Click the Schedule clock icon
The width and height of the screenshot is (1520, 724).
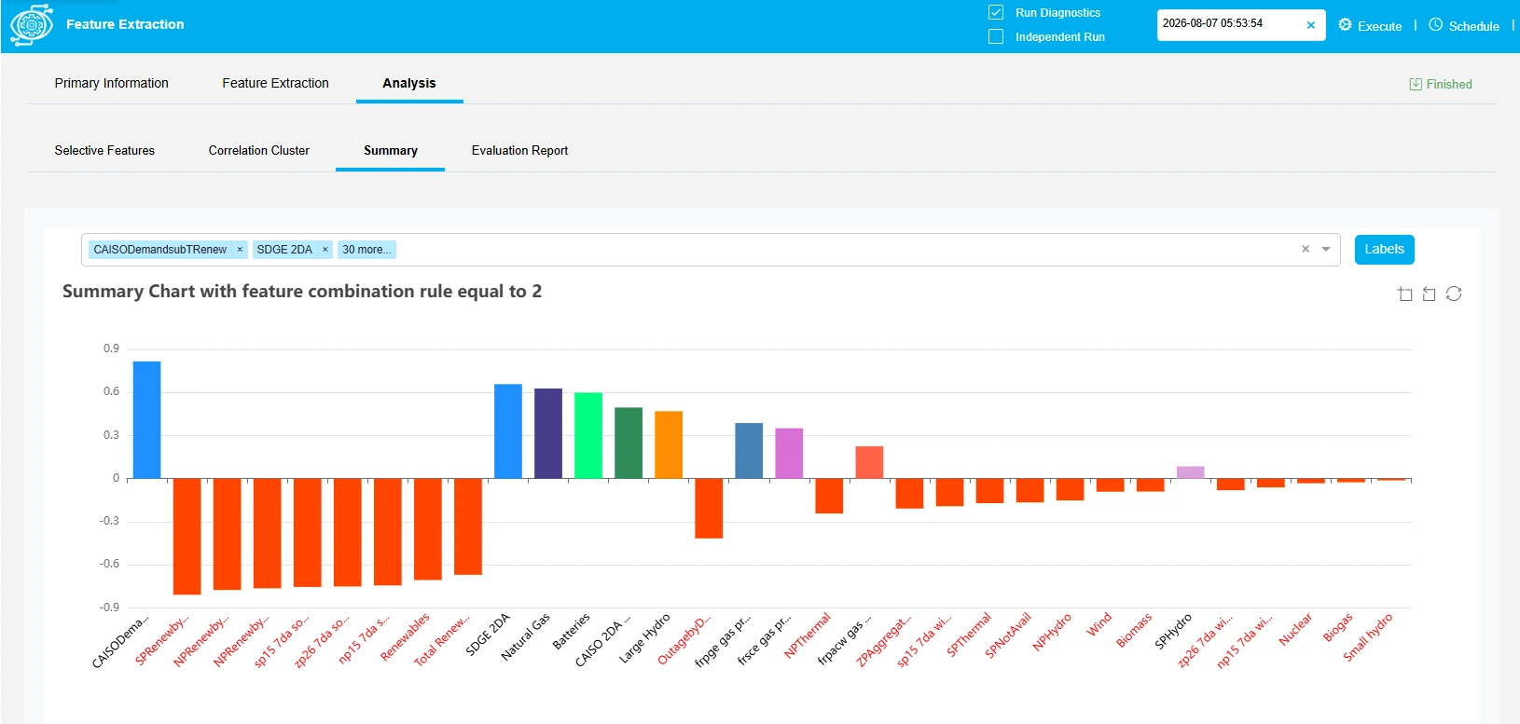1435,25
